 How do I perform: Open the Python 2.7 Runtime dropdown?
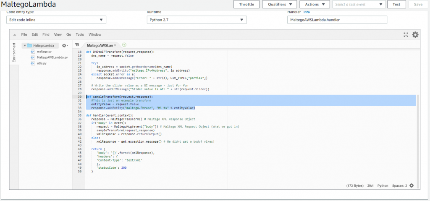[197, 20]
